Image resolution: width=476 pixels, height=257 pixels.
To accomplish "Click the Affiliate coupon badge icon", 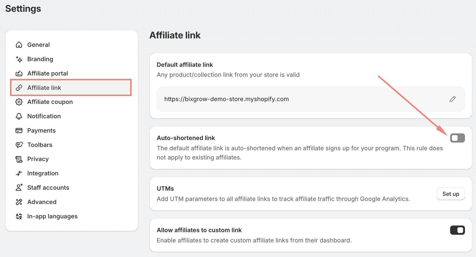I will coord(19,102).
